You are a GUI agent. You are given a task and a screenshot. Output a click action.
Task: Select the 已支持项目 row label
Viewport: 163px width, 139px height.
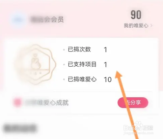tap(82, 64)
